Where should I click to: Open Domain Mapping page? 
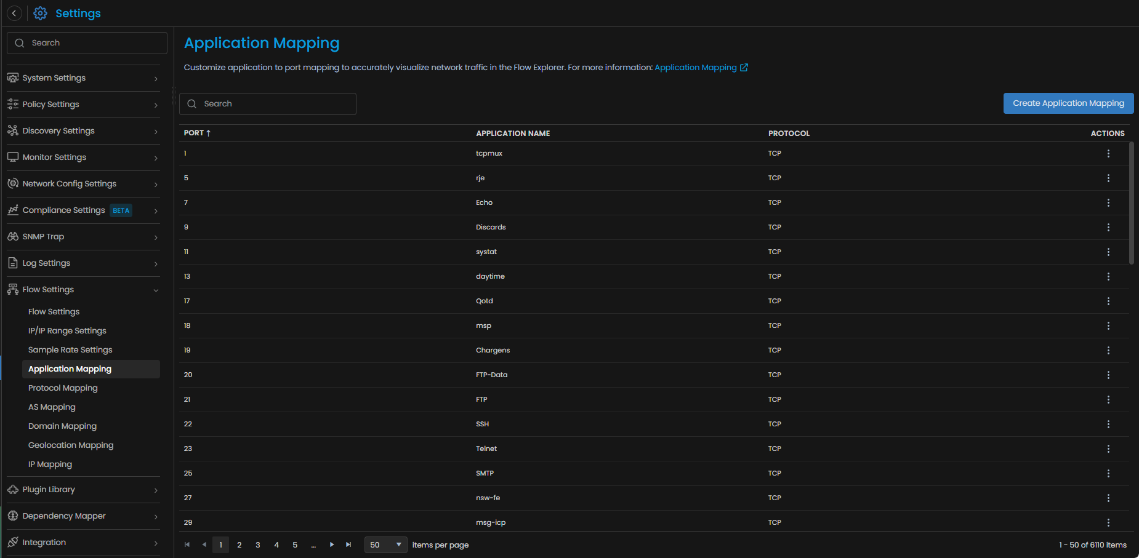point(62,426)
